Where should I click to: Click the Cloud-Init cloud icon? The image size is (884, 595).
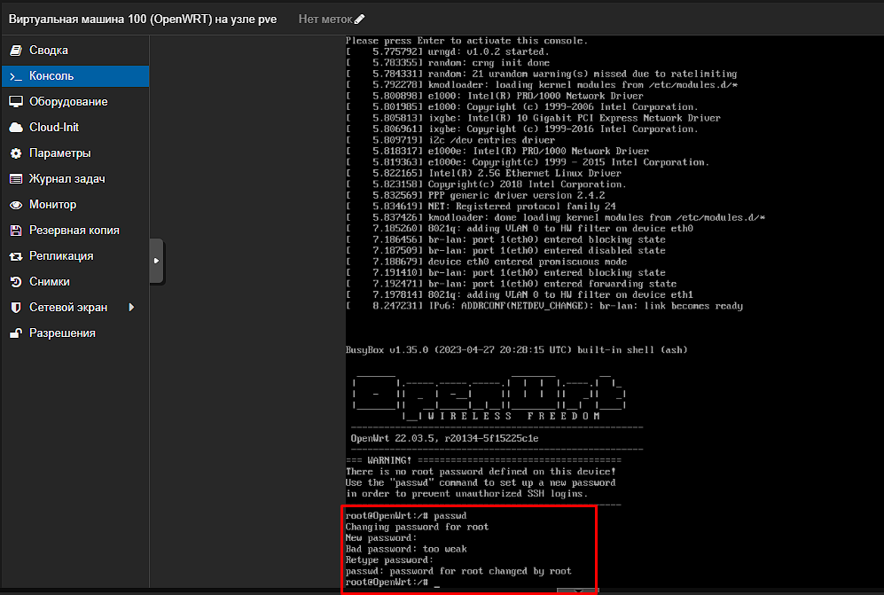coord(16,128)
